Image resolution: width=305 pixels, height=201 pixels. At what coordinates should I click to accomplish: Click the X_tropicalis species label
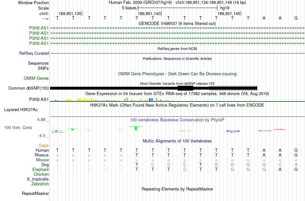(38, 179)
